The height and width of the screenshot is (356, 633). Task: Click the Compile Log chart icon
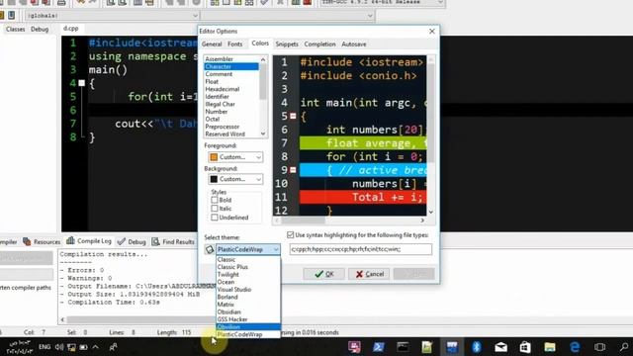coord(70,240)
